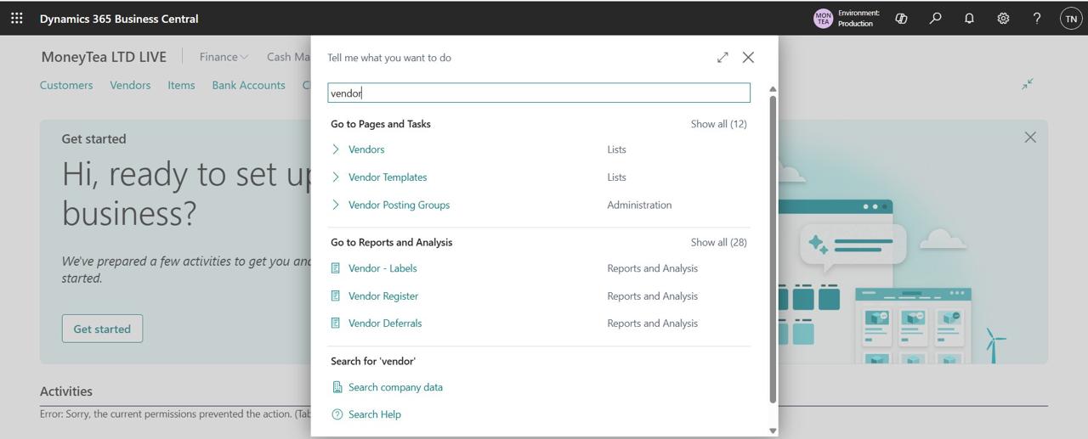Open the app launcher waffle icon
The height and width of the screenshot is (439, 1088).
(17, 18)
